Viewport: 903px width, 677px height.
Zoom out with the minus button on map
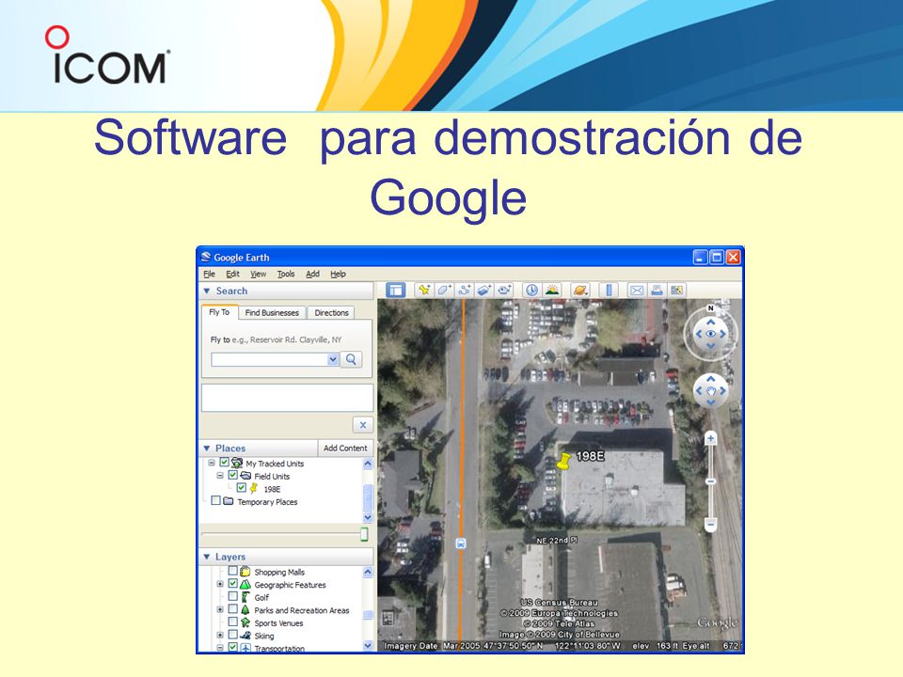click(x=711, y=525)
